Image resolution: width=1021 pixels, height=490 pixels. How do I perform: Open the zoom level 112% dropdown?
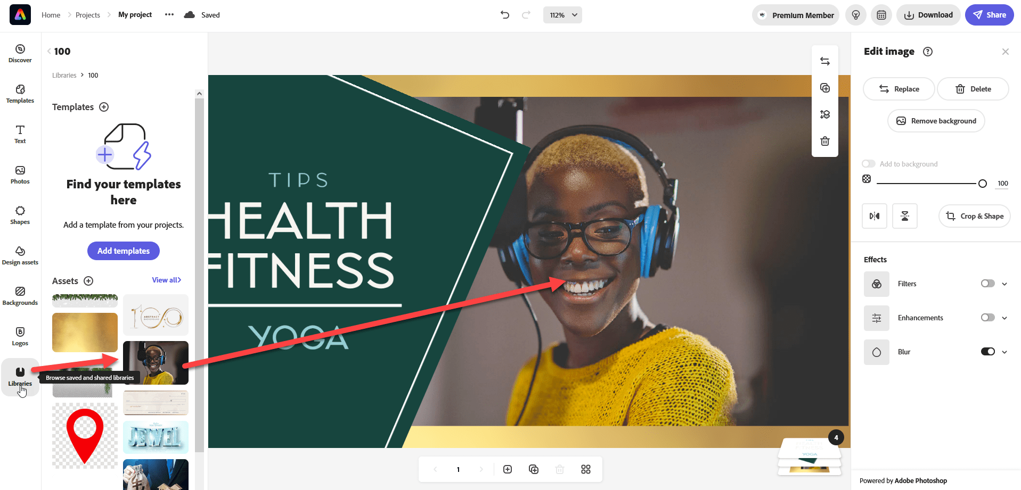(562, 14)
